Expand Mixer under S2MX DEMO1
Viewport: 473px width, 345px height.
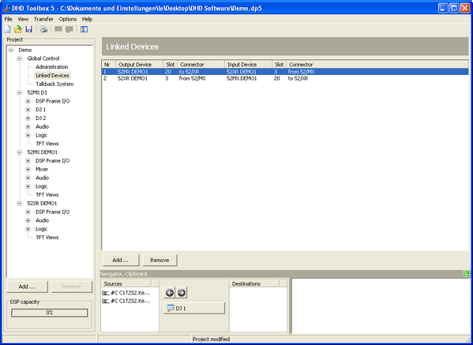click(x=28, y=170)
